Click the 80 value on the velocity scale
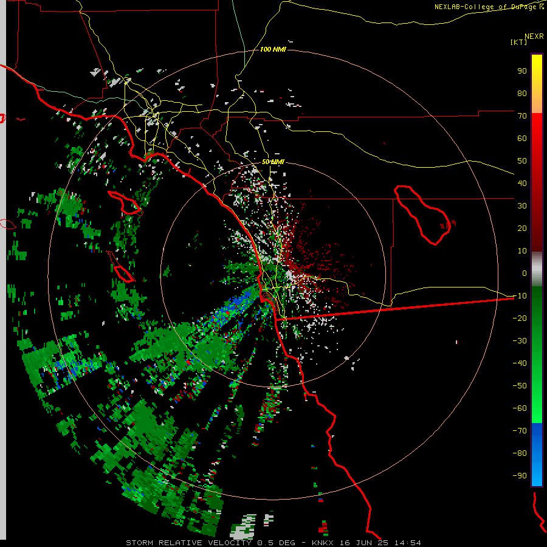Image resolution: width=547 pixels, height=547 pixels. 522,93
